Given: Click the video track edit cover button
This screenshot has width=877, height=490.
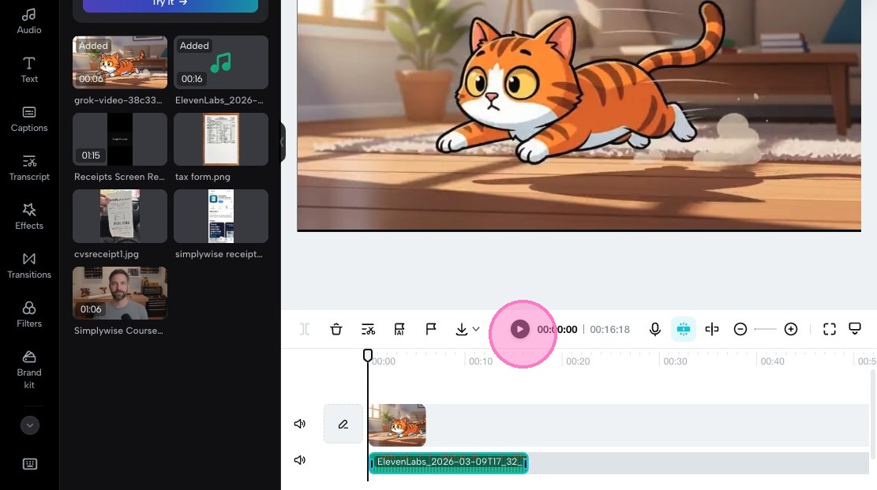Looking at the screenshot, I should [343, 424].
